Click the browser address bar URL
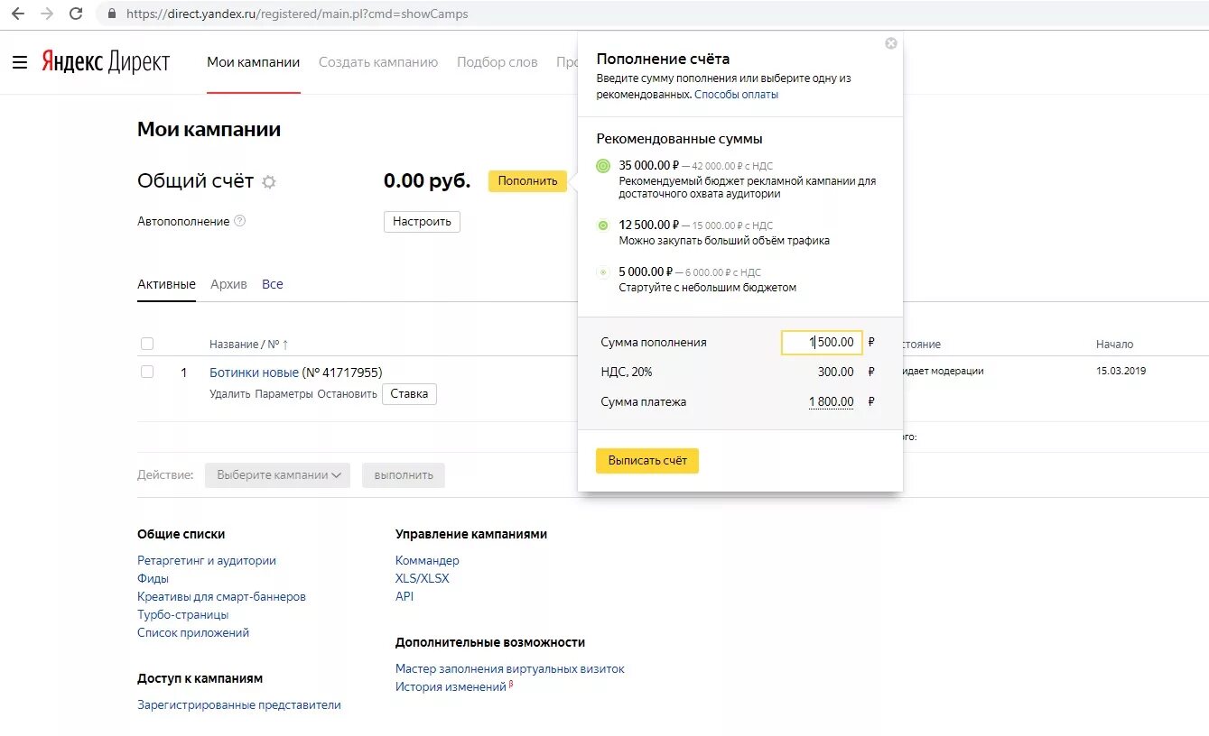 (297, 14)
